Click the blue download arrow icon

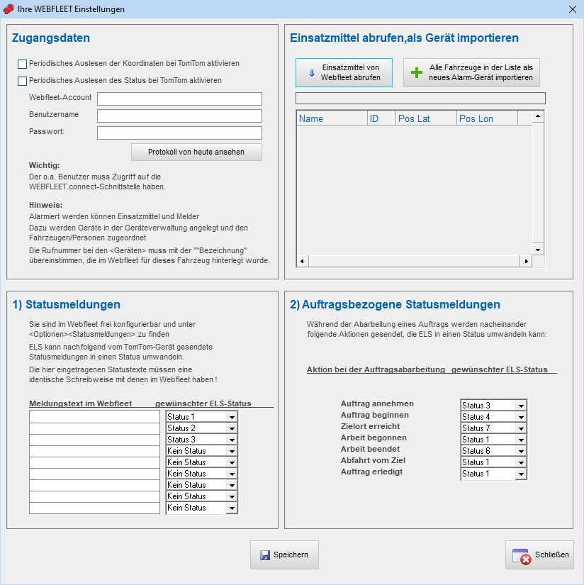point(312,72)
